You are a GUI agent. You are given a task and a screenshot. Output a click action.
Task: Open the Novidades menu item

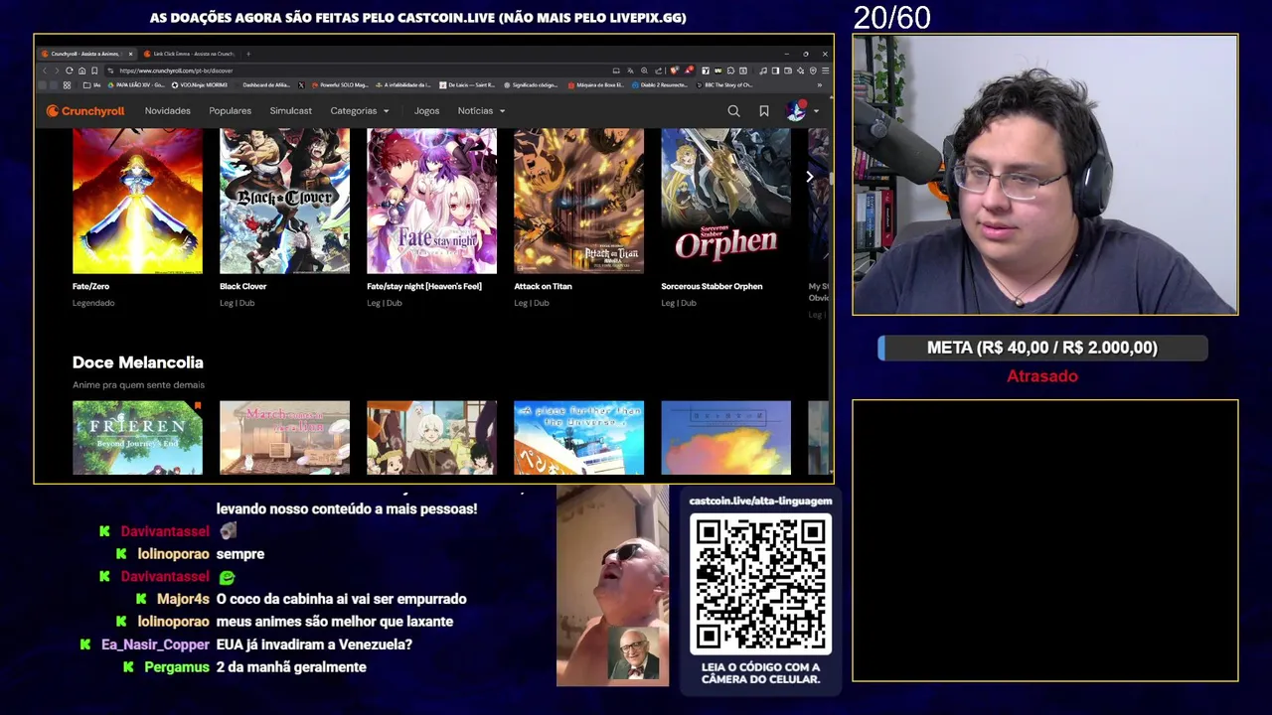coord(168,111)
